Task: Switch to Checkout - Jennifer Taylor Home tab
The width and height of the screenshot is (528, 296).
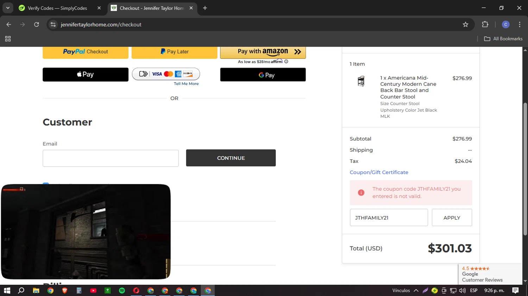Action: (x=152, y=8)
